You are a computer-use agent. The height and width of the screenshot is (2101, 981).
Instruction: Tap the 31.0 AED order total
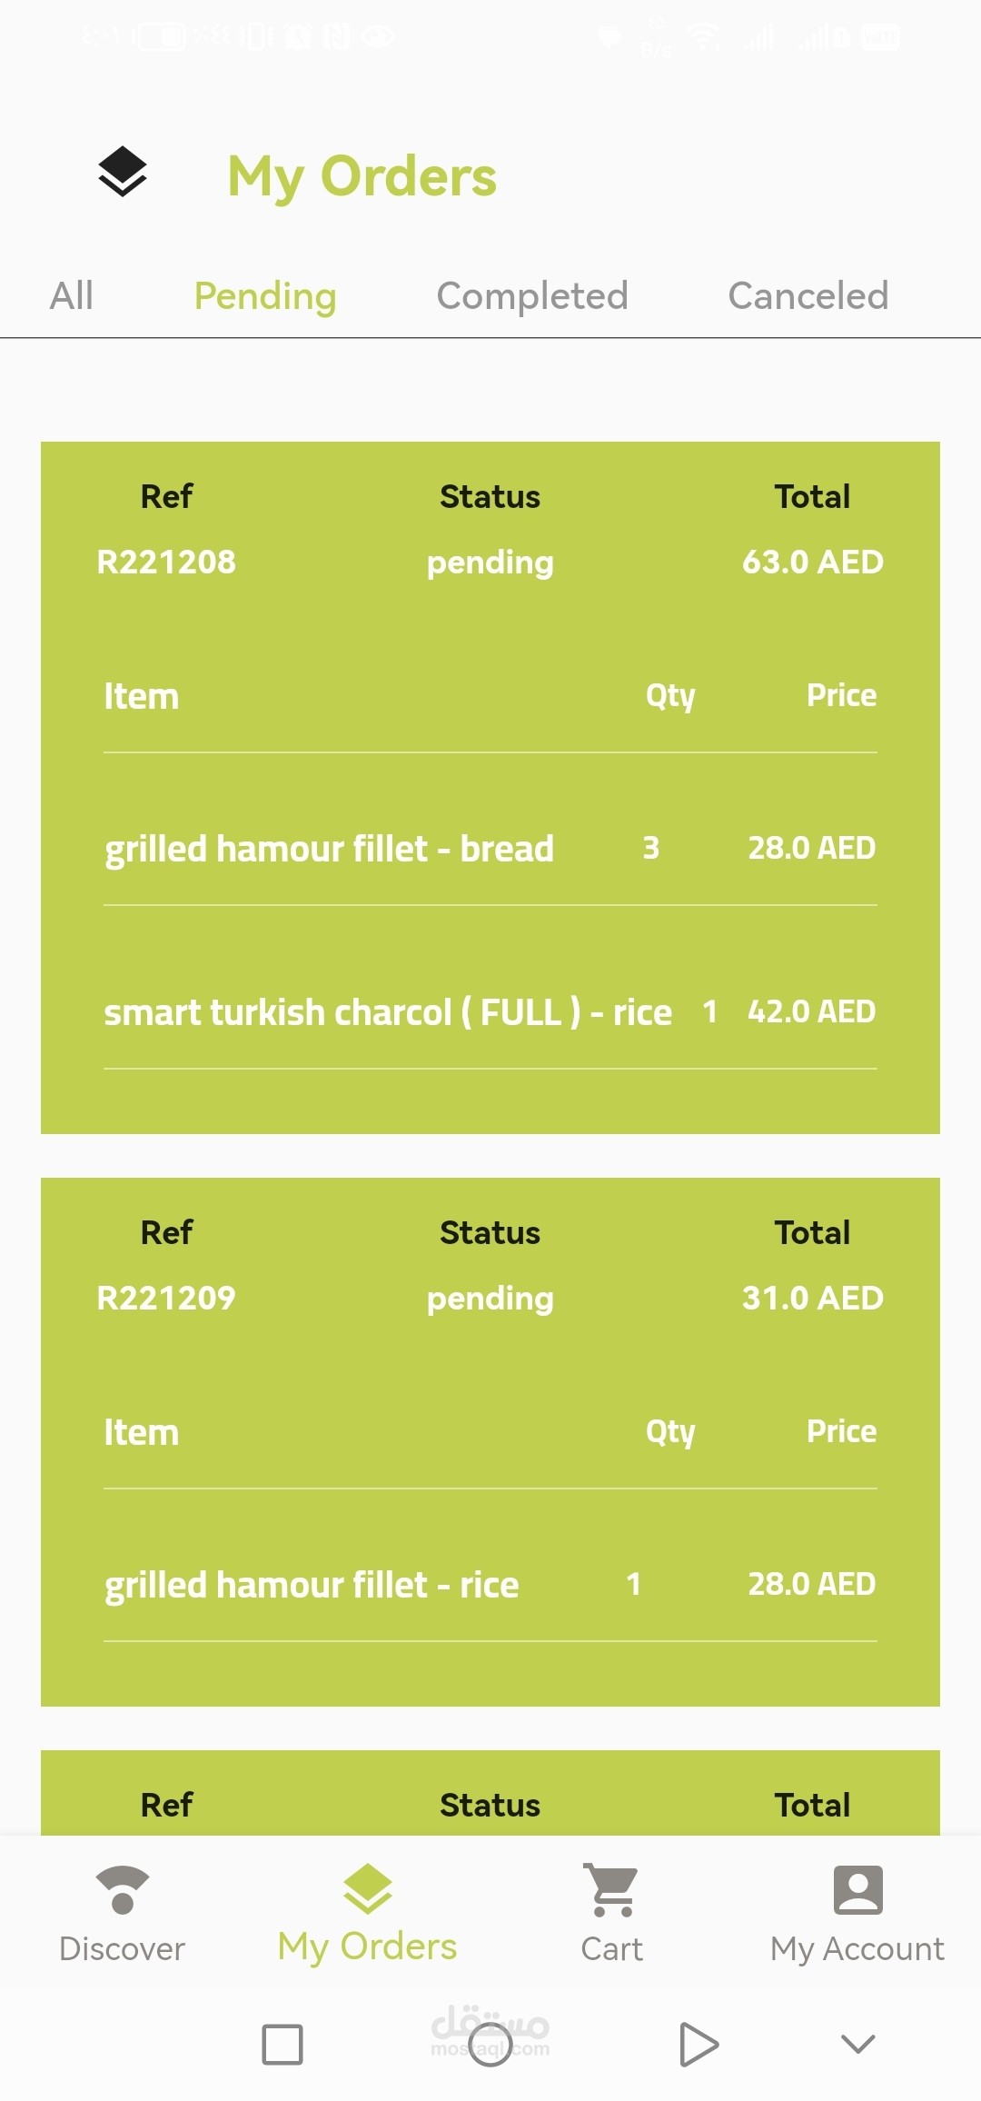[812, 1299]
